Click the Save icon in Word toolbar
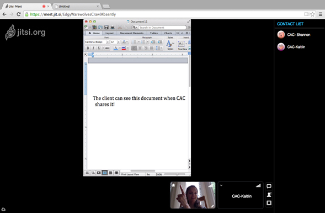The height and width of the screenshot is (213, 325). click(106, 28)
